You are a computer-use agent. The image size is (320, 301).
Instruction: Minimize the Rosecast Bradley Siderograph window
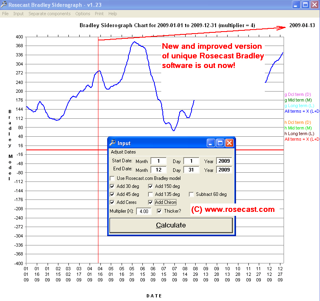(296, 5)
